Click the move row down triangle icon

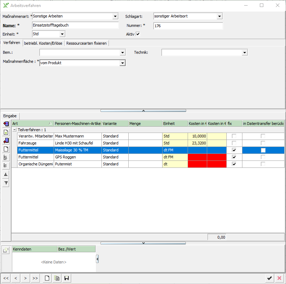click(x=6, y=183)
